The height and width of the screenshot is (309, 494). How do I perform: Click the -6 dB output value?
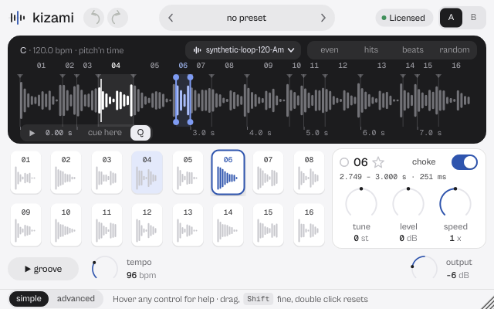[x=458, y=275]
